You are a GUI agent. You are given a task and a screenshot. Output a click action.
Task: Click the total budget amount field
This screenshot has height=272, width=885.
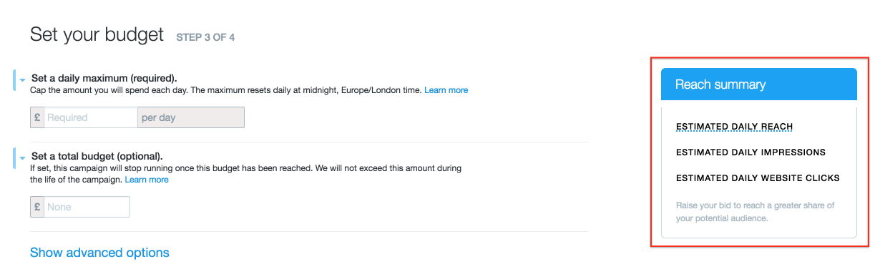[x=87, y=207]
